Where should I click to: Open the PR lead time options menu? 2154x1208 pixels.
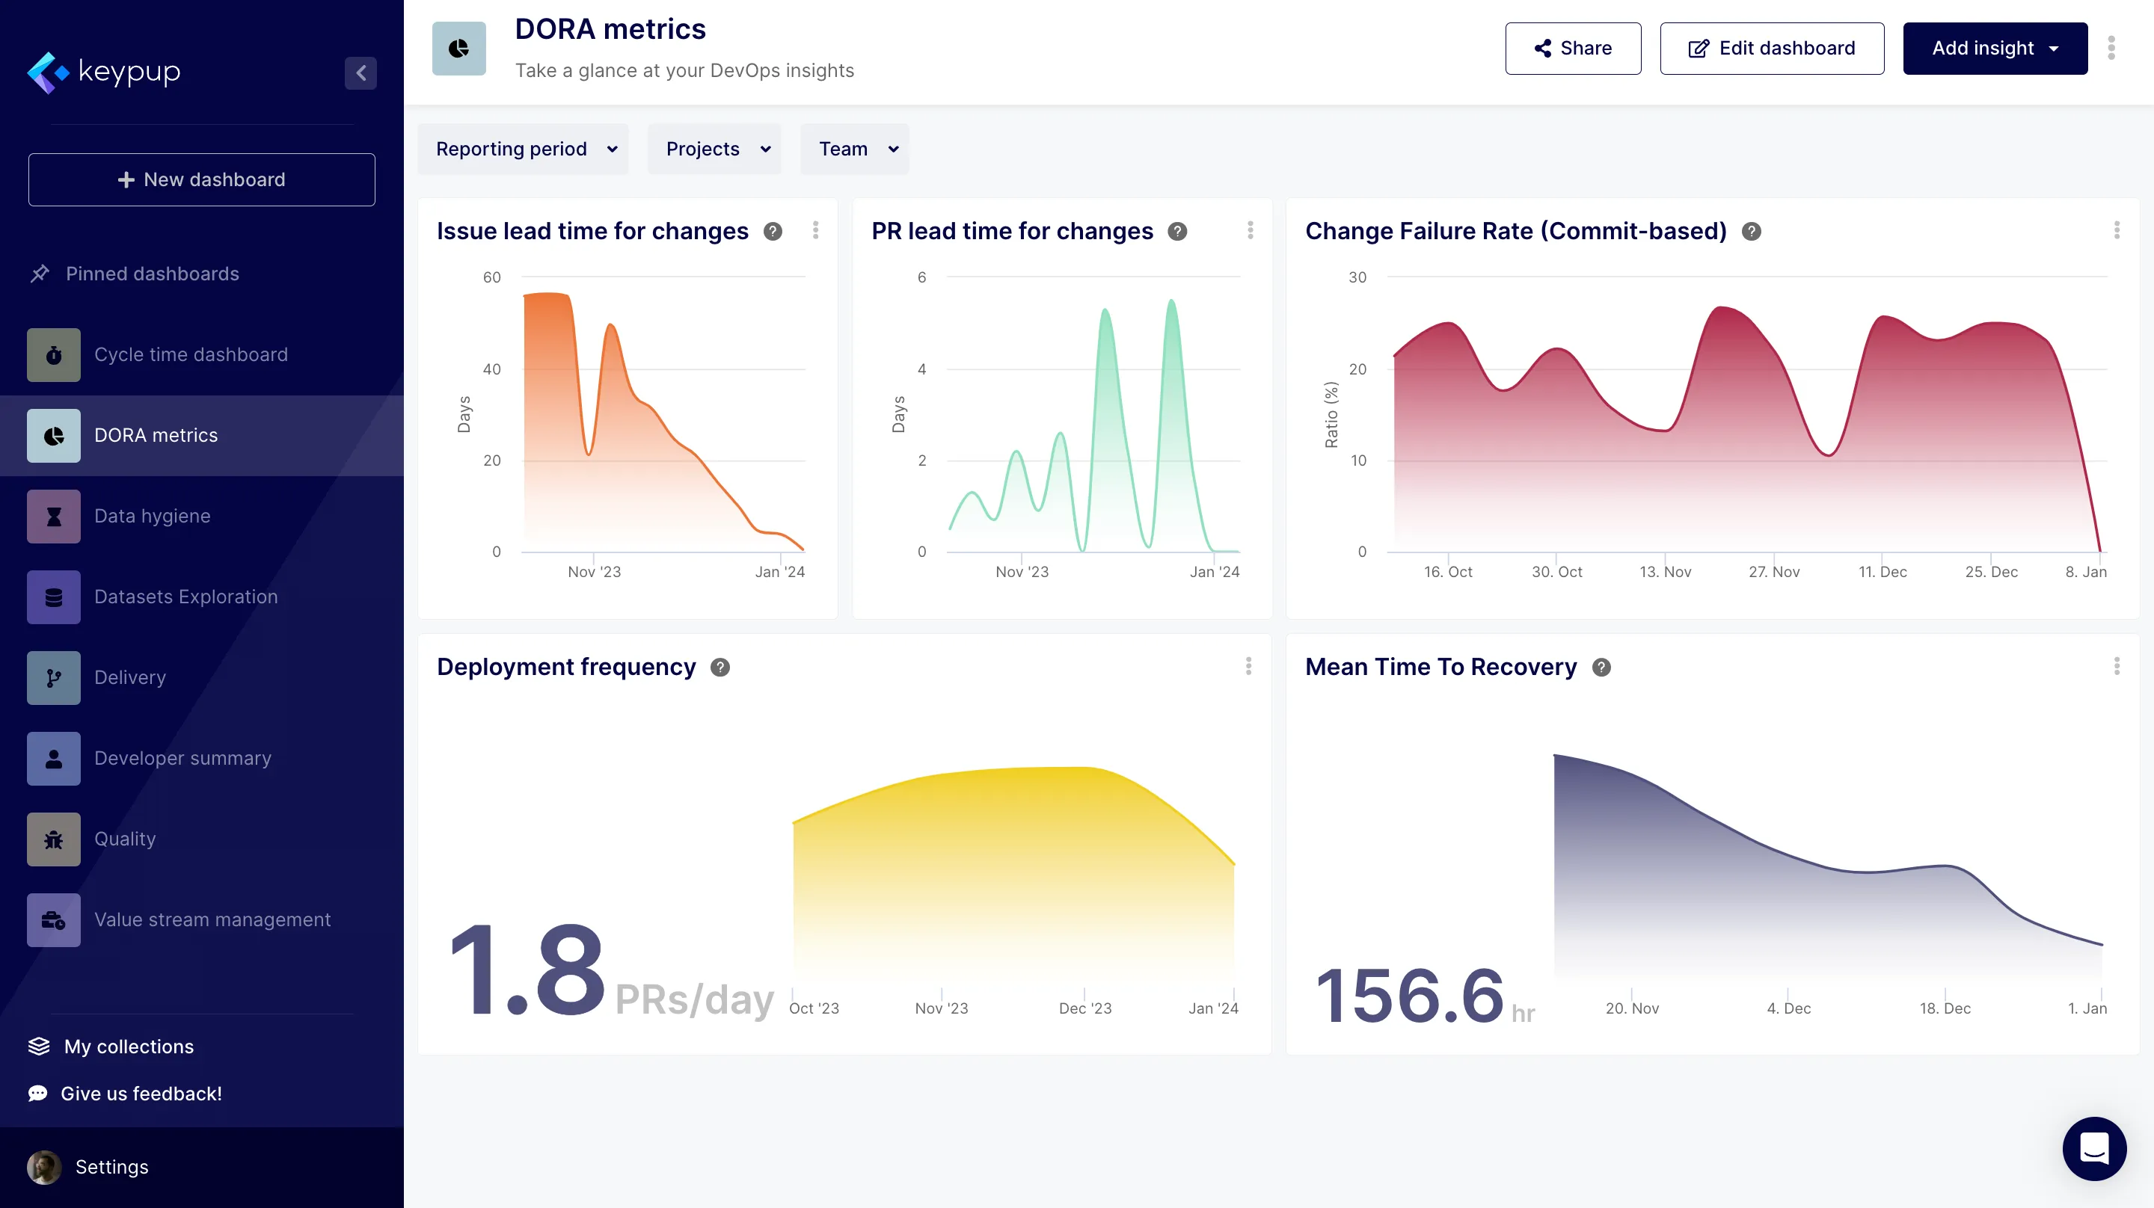point(1250,231)
